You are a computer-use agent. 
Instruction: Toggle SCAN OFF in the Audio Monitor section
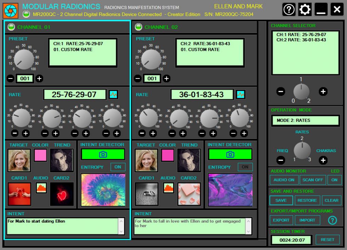coord(313,180)
